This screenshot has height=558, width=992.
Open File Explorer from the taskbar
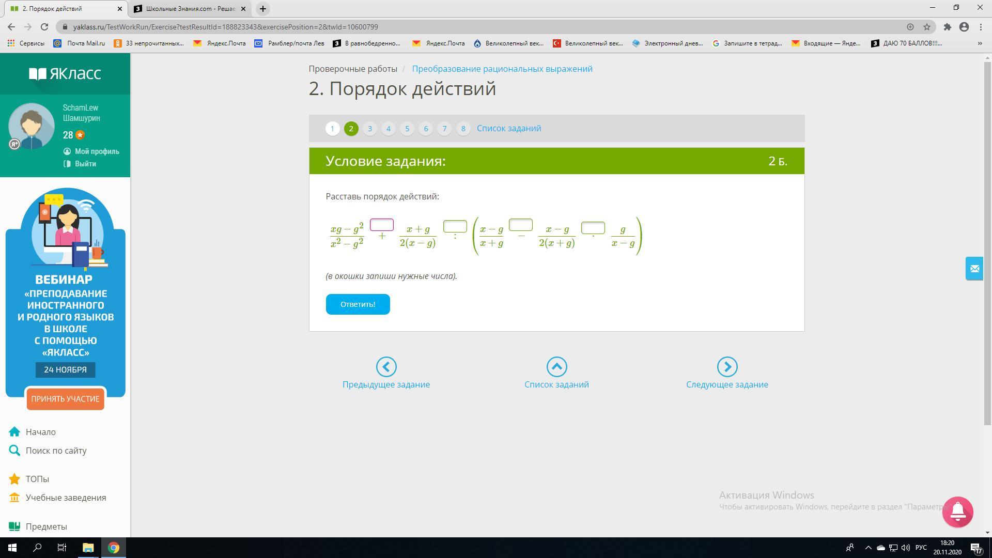coord(88,548)
